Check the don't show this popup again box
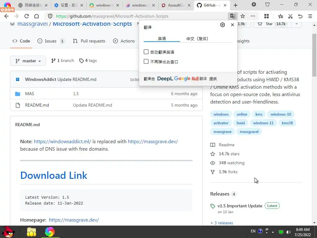Screen dimensions: 317x238 [146, 62]
